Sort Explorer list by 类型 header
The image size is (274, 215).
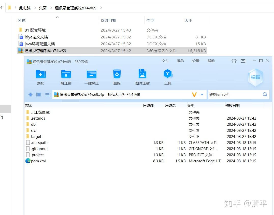coord(150,20)
